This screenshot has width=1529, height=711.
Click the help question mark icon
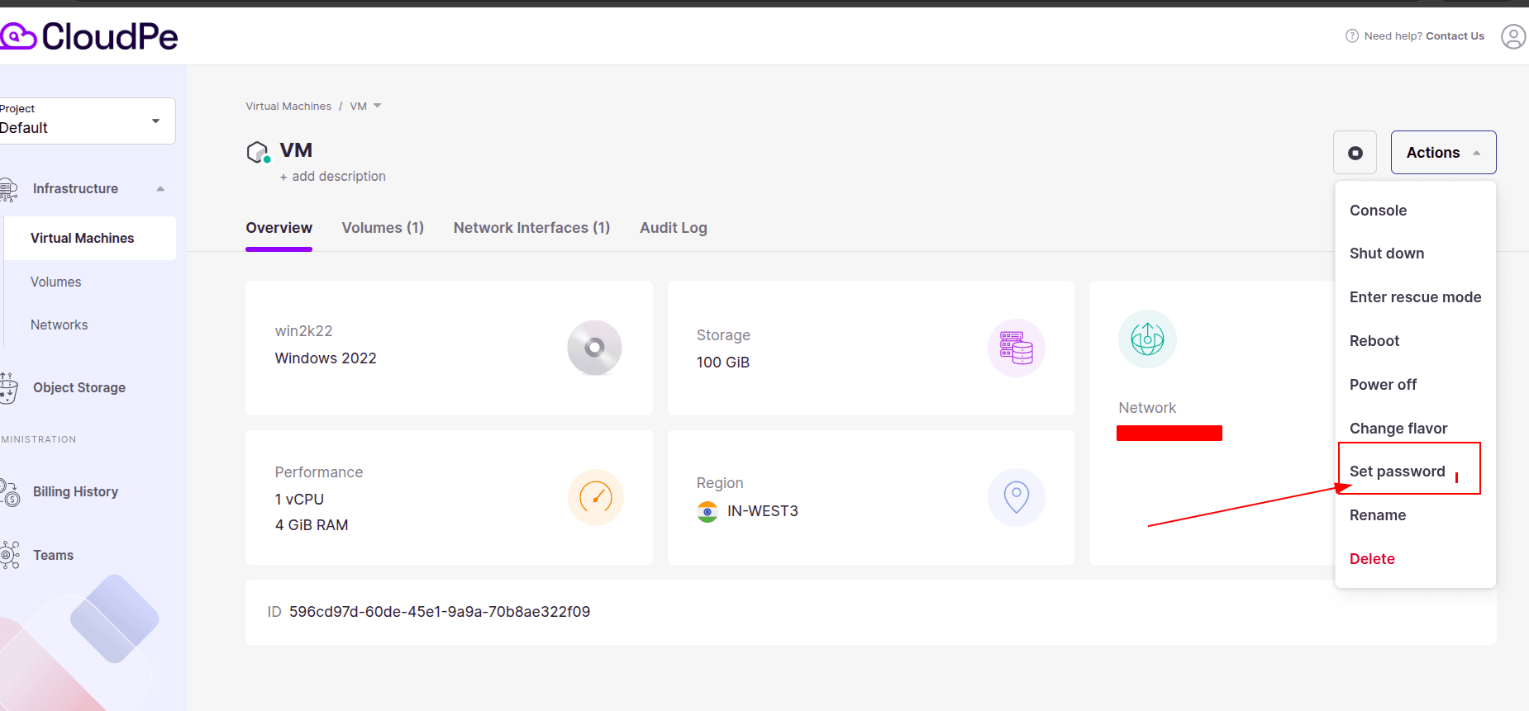coord(1352,36)
